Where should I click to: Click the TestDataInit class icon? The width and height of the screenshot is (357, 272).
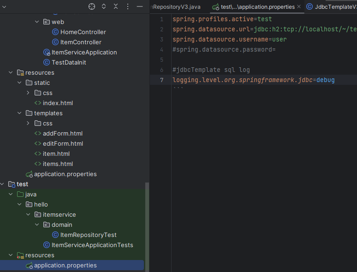click(47, 62)
